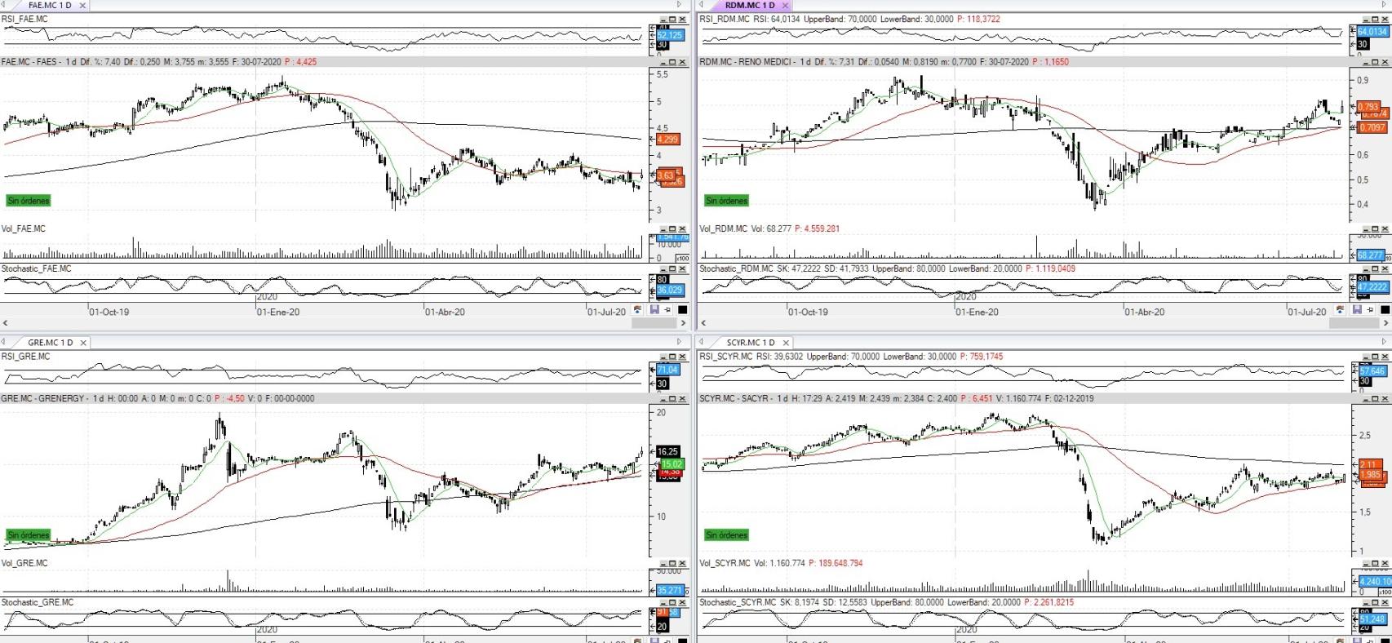Minimize the Stochastic_FAE.MC panel

point(663,268)
